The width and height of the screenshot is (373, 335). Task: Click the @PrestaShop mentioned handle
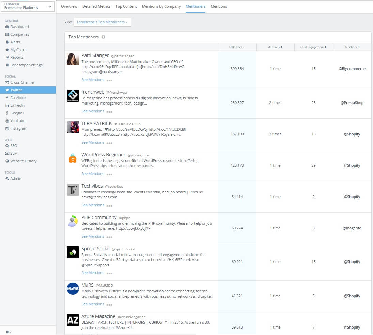click(352, 103)
